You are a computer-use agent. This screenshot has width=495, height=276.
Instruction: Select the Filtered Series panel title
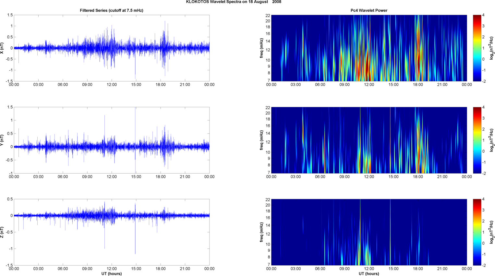(x=111, y=10)
